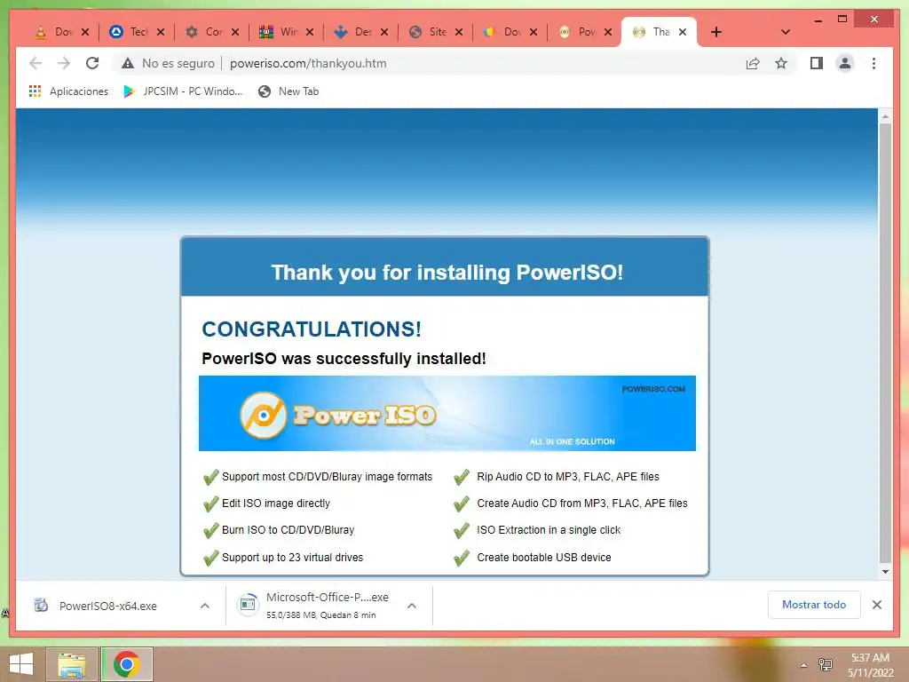
Task: Open a new tab with plus button
Action: point(716,32)
